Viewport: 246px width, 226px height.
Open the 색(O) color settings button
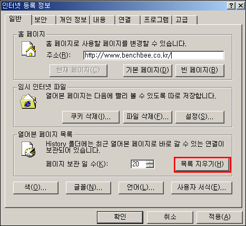tap(36, 188)
